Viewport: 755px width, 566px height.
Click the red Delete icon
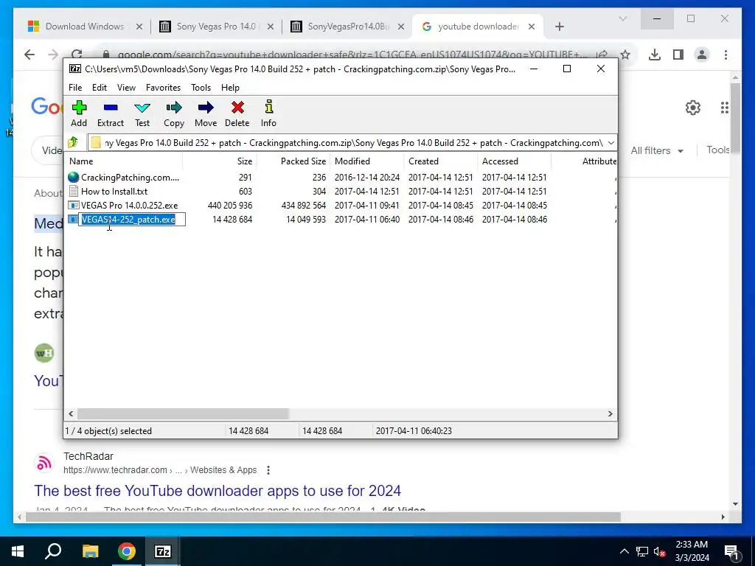tap(237, 108)
